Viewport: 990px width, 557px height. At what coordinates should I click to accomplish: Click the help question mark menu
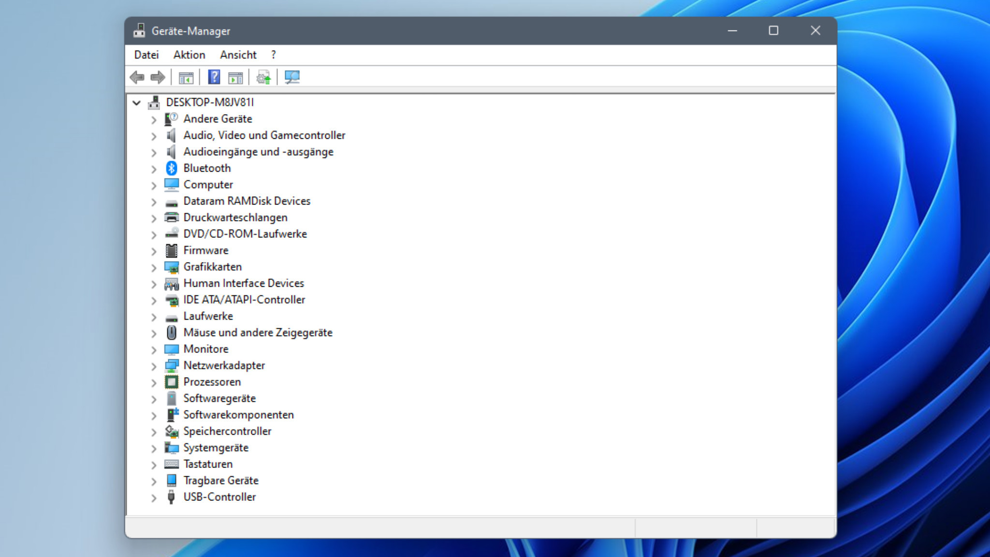click(273, 55)
